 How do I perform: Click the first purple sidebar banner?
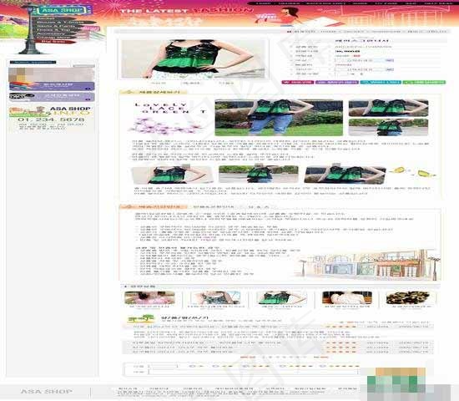52,86
